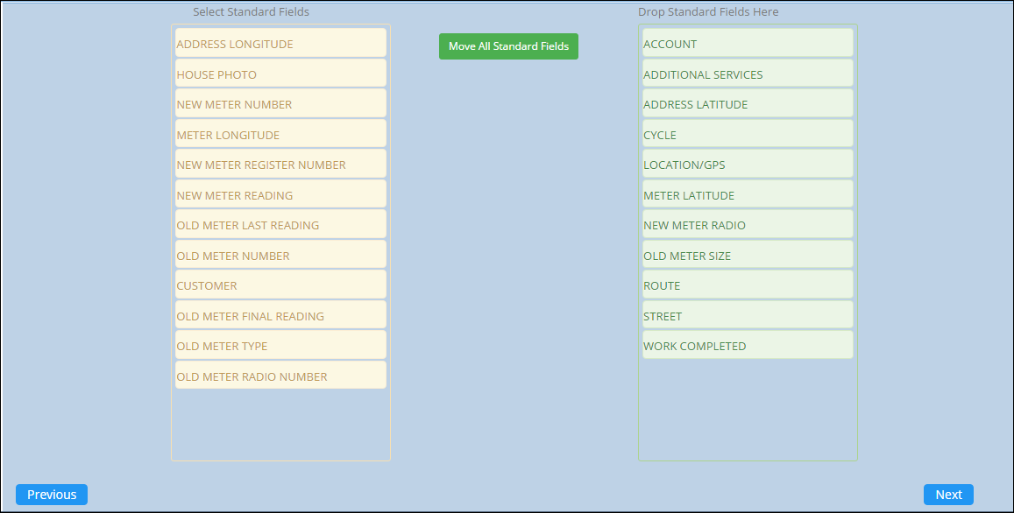Pick the HOUSE PHOTO field item

pyautogui.click(x=280, y=74)
